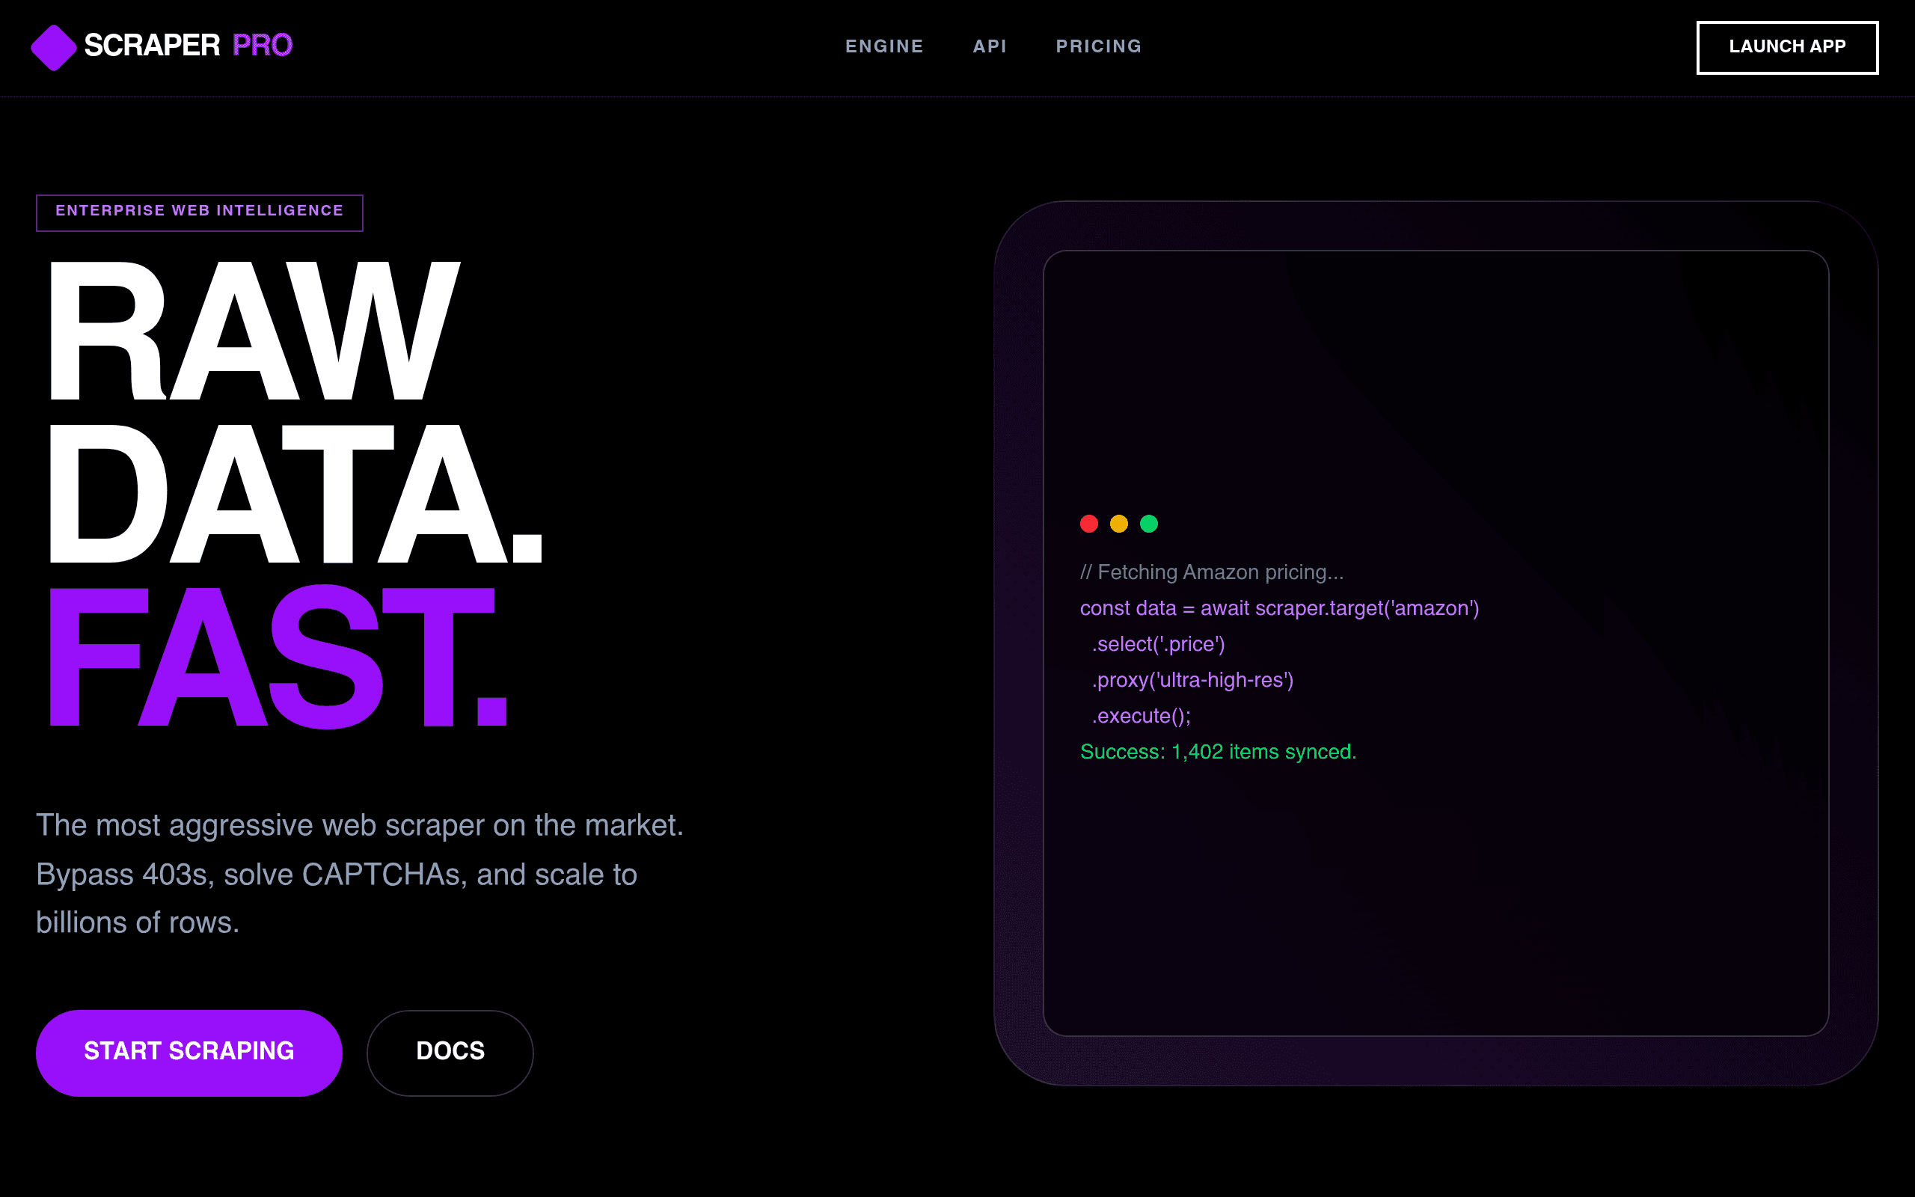1915x1197 pixels.
Task: Click the .proxy('ultra-high-res') code line
Action: coord(1192,680)
